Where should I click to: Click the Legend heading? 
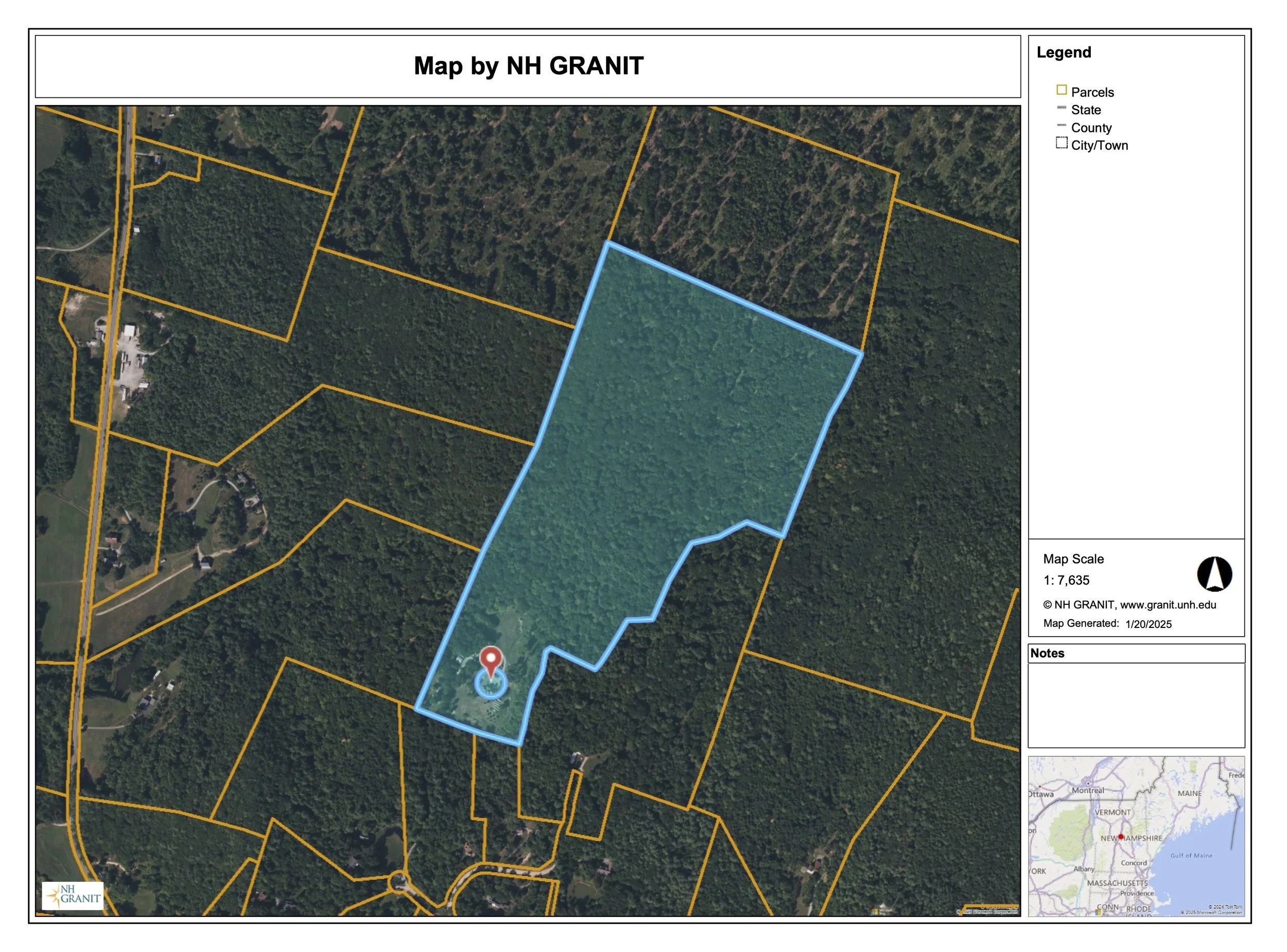pyautogui.click(x=1064, y=53)
